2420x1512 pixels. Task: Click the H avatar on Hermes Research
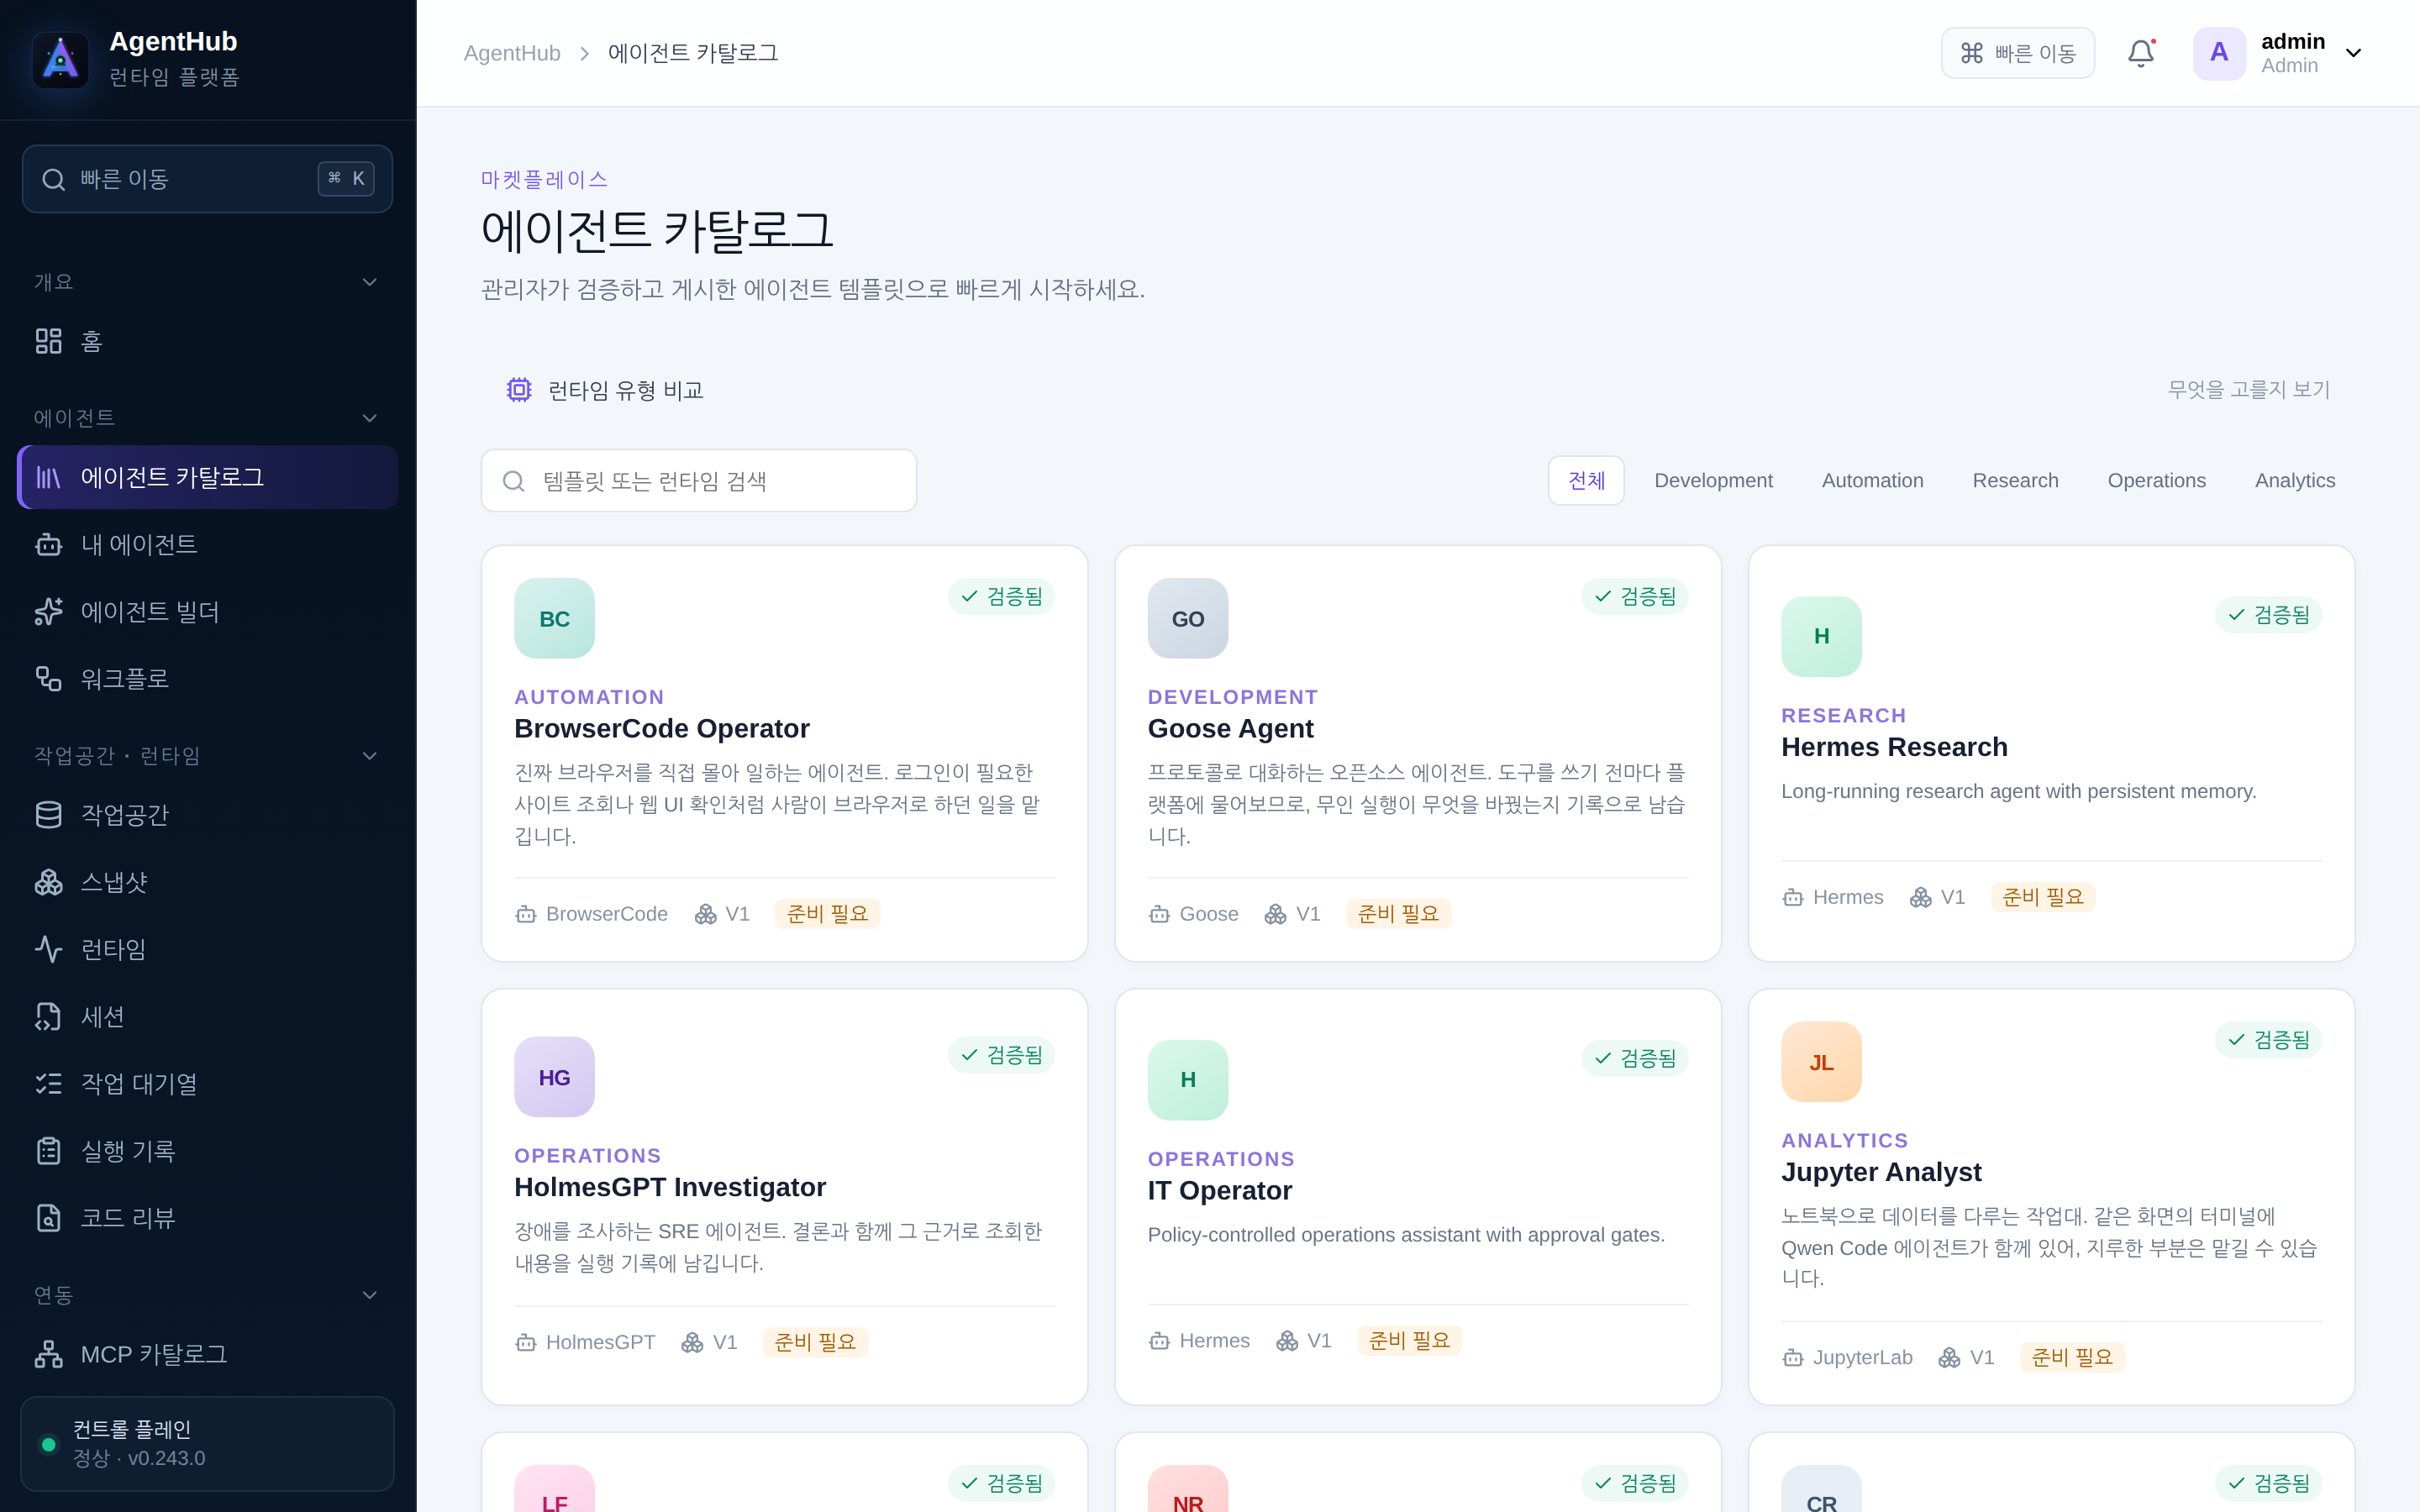[x=1821, y=637]
